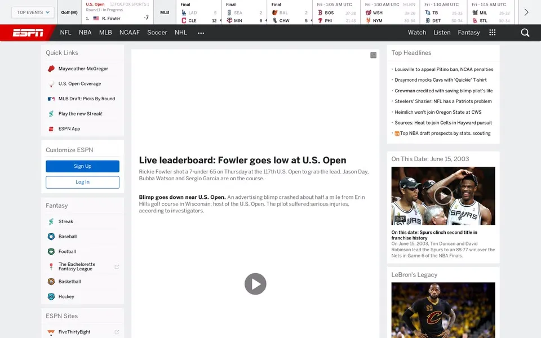The image size is (541, 338).
Task: Click the Log In button
Action: tap(82, 182)
